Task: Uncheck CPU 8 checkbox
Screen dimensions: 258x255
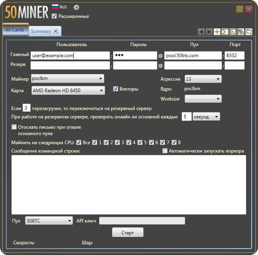Action: pos(174,143)
